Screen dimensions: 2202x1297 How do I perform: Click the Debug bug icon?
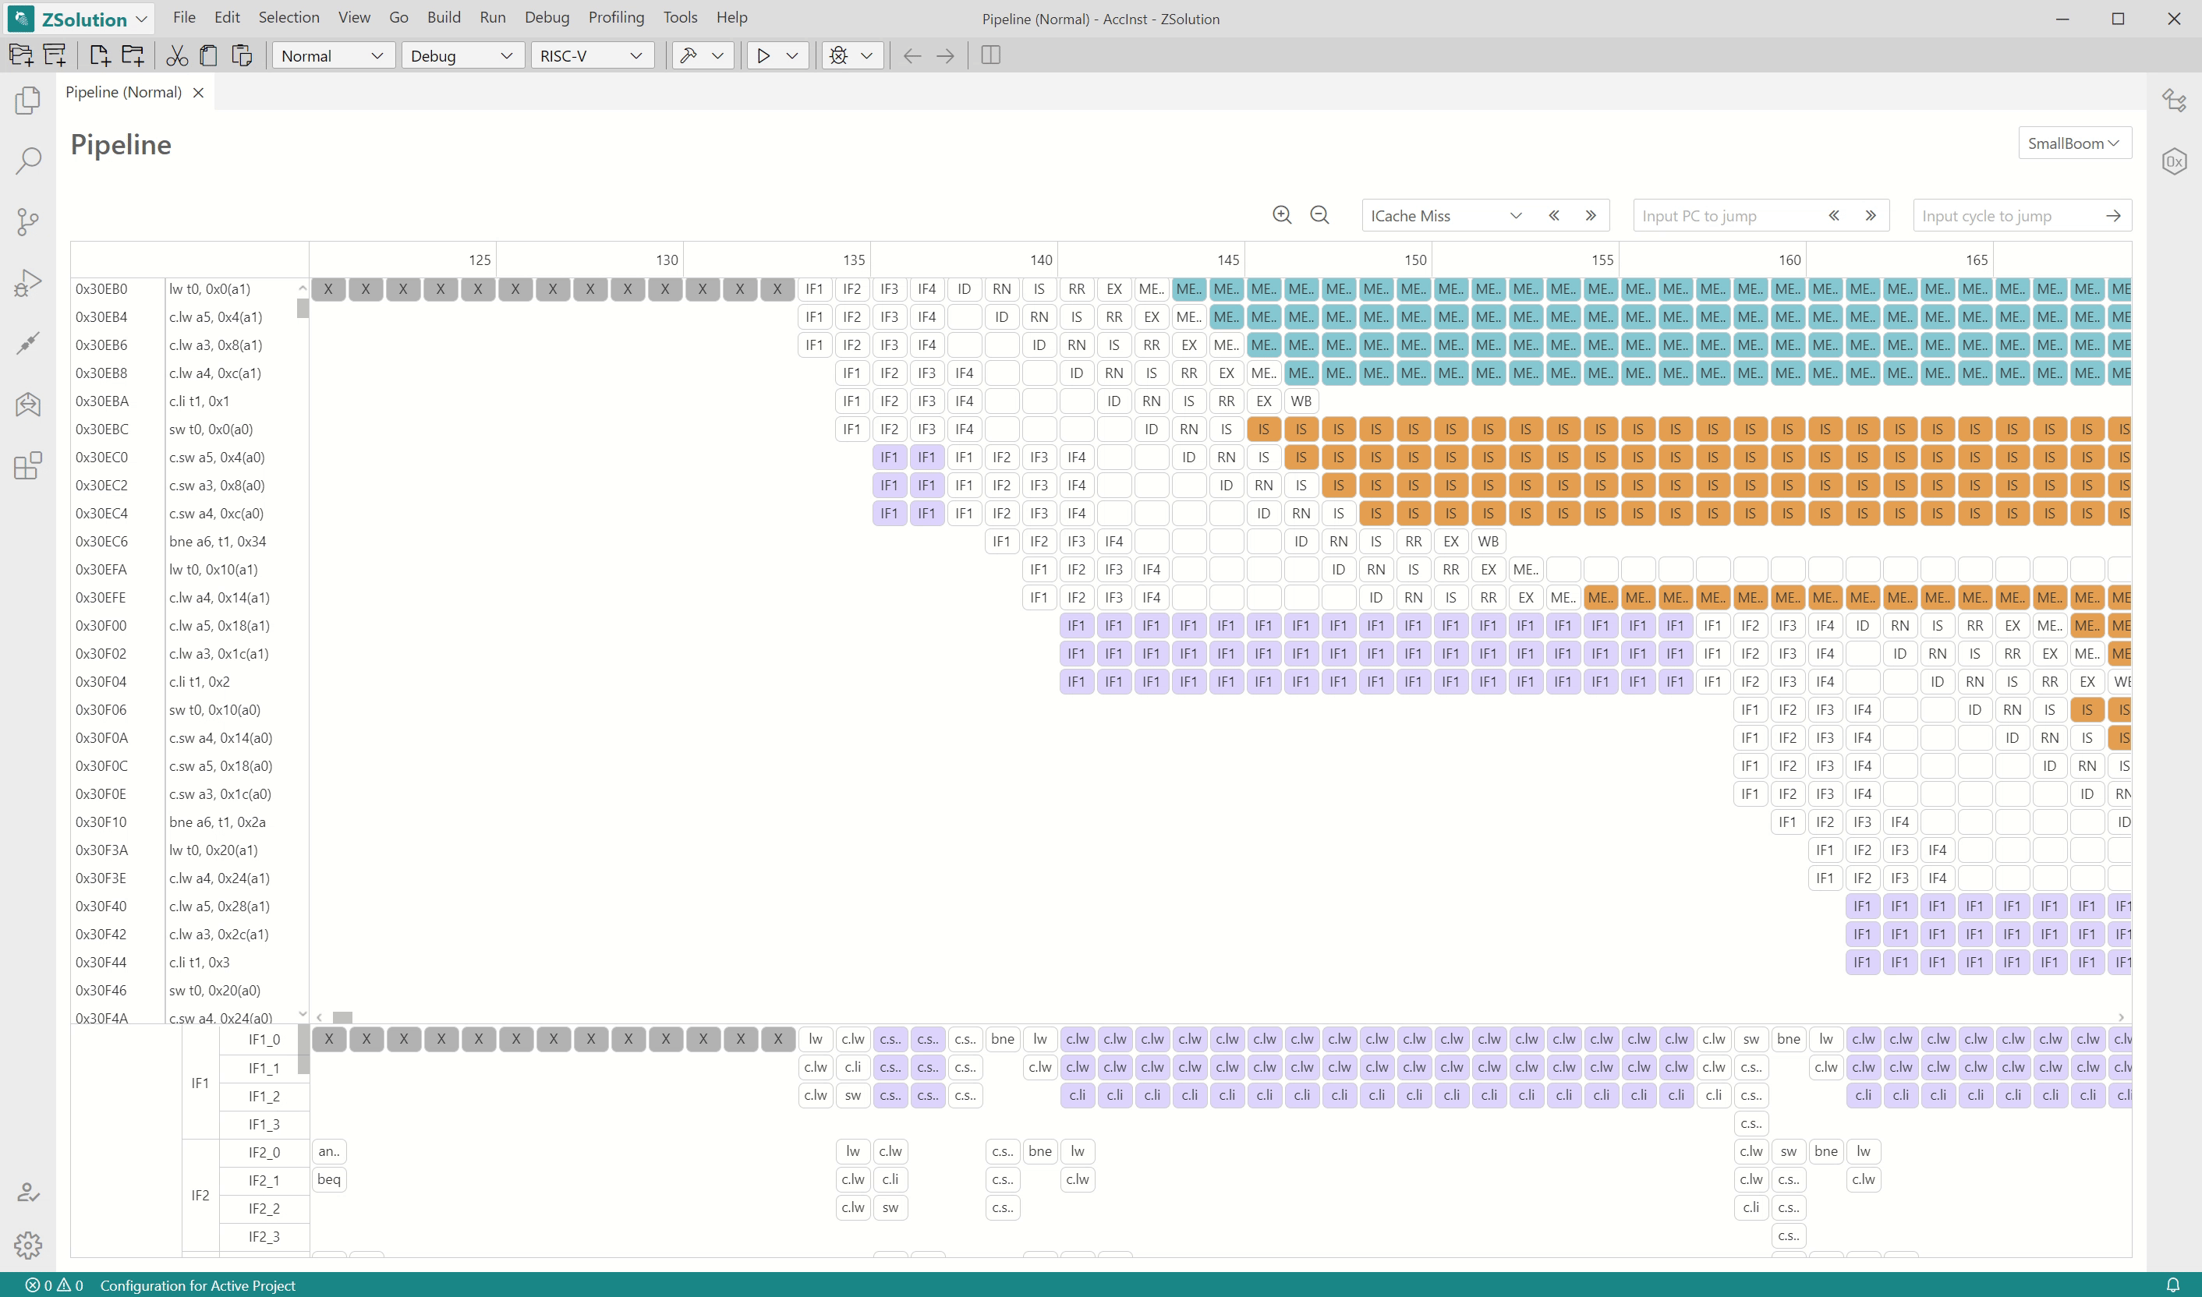coord(838,56)
